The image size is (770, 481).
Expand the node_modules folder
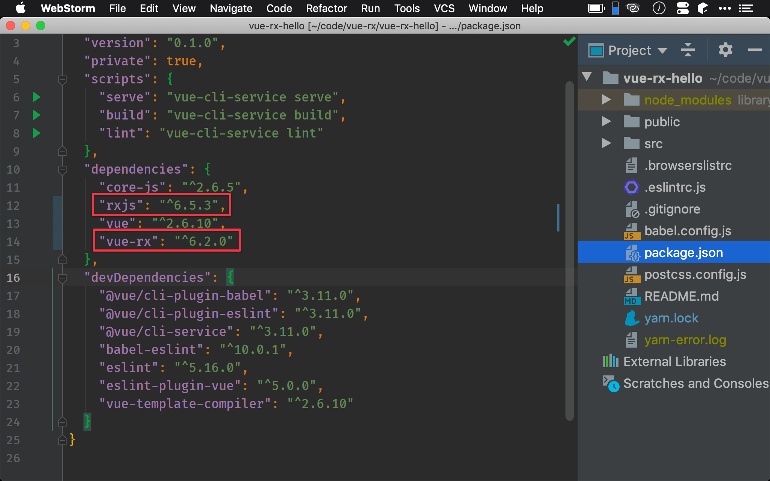point(606,100)
